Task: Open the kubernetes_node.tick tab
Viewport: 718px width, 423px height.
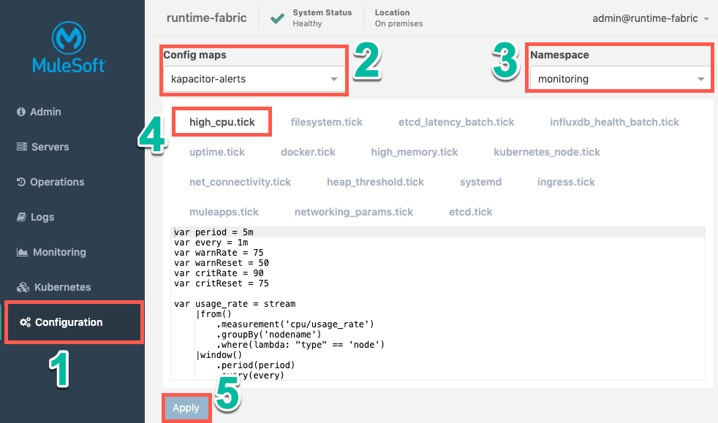Action: pyautogui.click(x=546, y=152)
